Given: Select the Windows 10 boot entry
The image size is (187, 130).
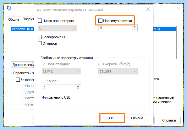Looking at the screenshot, I should (23, 29).
